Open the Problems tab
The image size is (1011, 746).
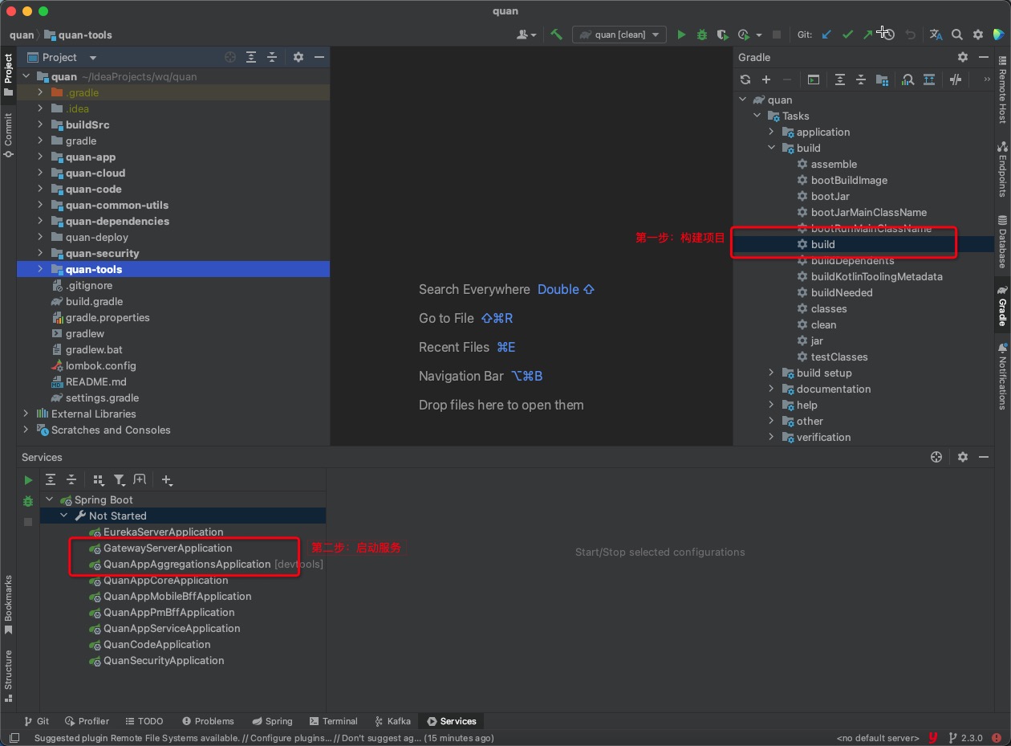[208, 721]
